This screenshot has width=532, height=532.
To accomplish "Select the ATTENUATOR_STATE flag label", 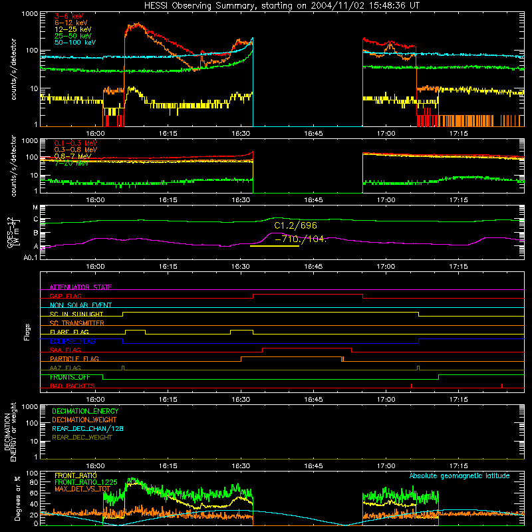I will (80, 287).
